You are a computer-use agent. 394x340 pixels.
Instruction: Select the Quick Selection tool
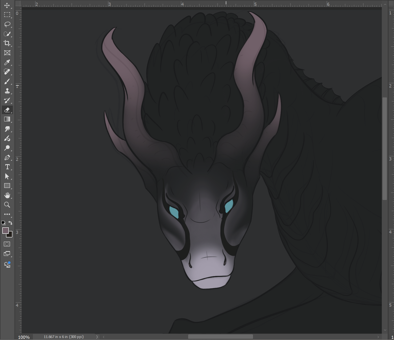point(7,34)
